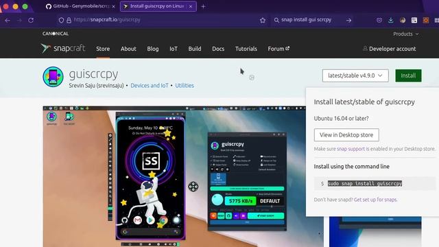Switch to the GitHub Genymobile/scrcpy tab
Viewport: 439px width, 247px height.
81,6
